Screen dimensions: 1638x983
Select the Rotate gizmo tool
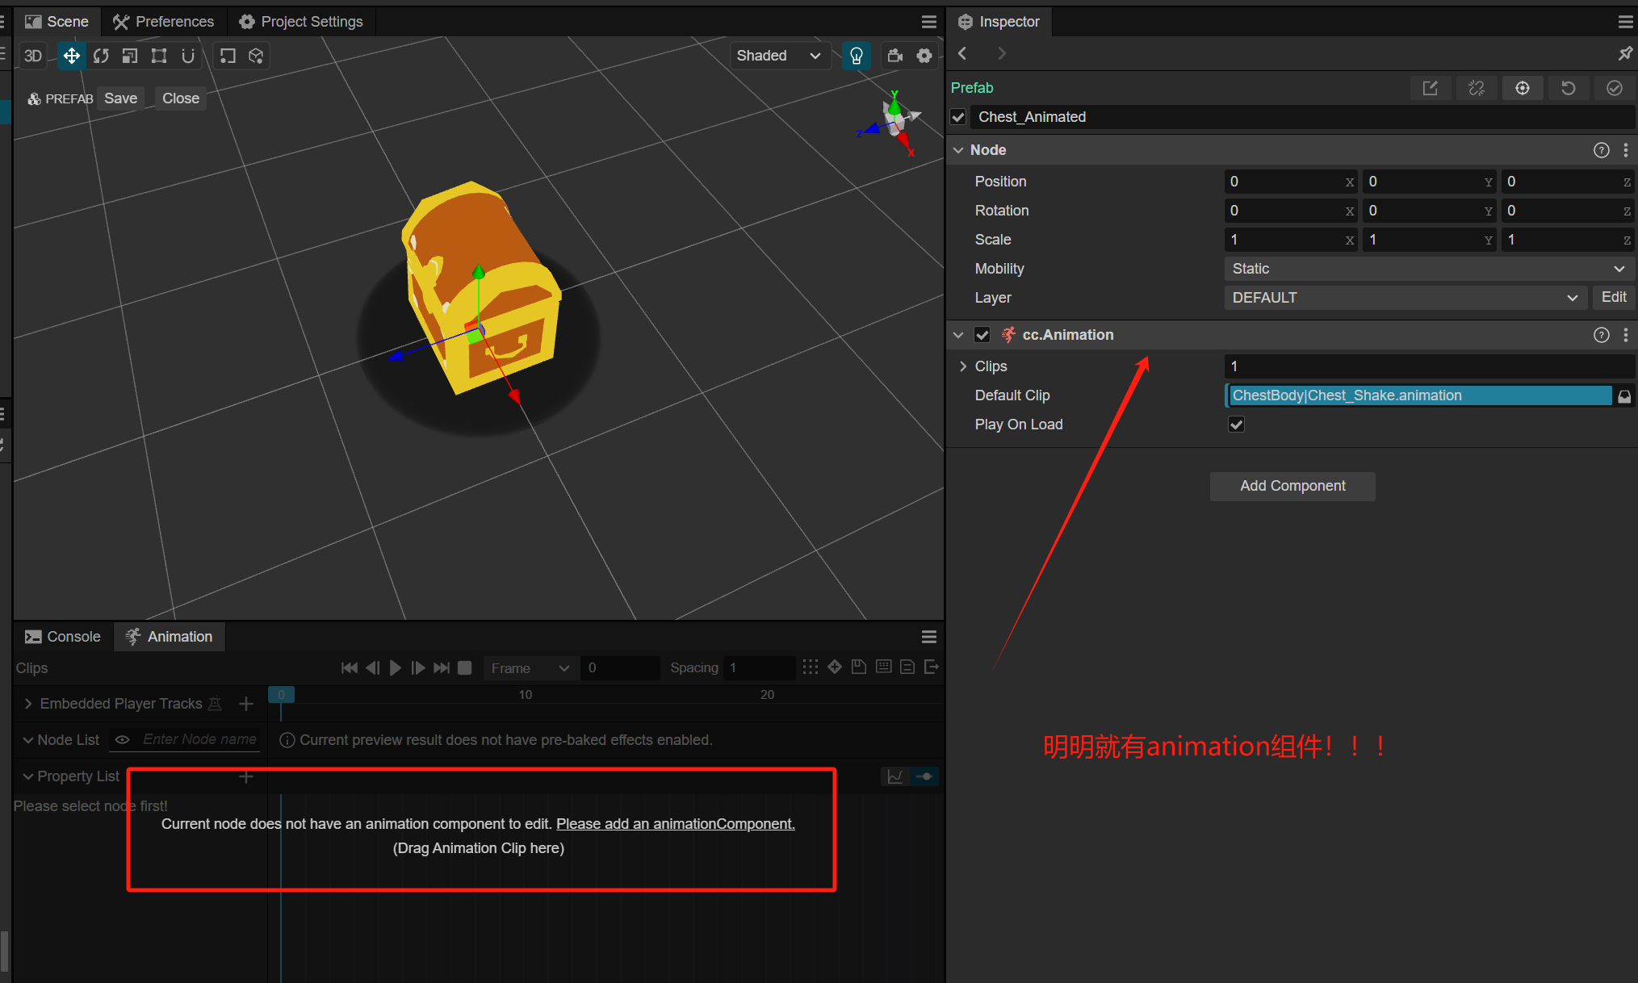point(101,56)
